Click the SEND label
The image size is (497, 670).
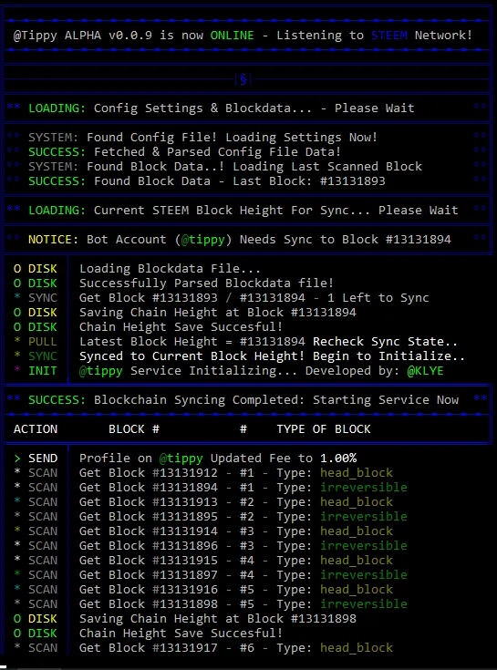click(43, 458)
